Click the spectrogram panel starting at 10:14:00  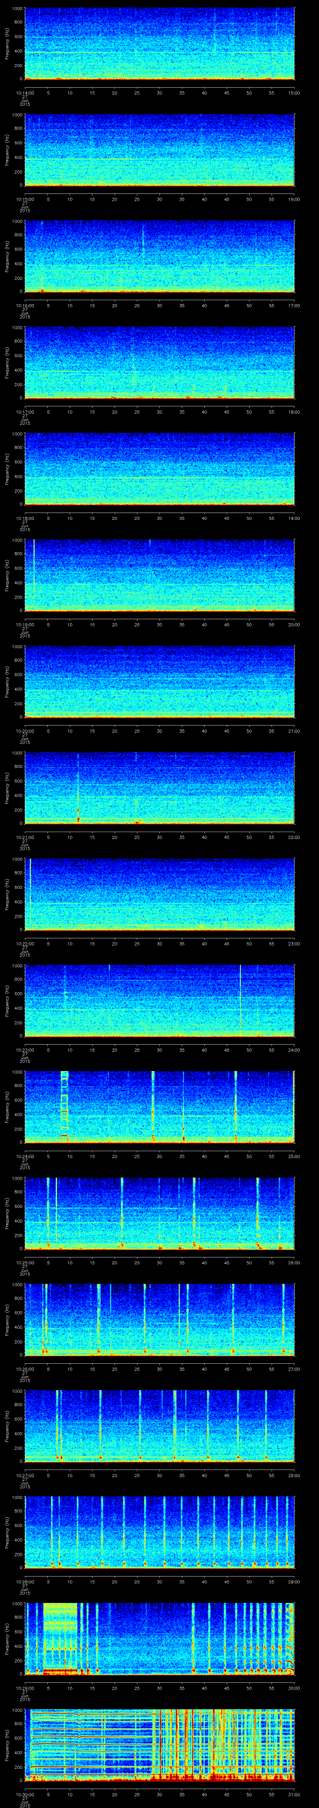coord(160,44)
